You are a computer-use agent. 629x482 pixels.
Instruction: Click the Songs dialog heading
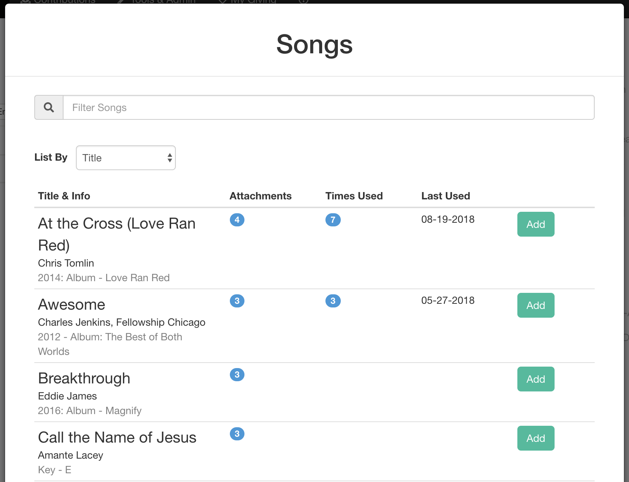(x=314, y=45)
